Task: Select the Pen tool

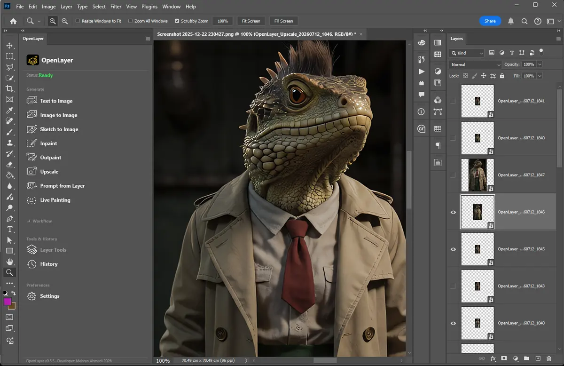Action: [9, 218]
